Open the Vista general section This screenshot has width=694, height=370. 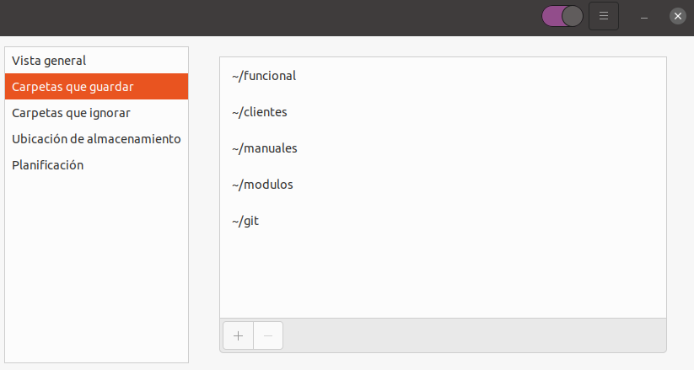pyautogui.click(x=96, y=61)
